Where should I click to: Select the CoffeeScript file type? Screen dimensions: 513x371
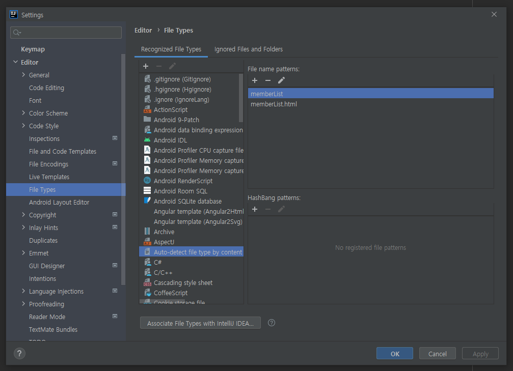[x=192, y=293]
